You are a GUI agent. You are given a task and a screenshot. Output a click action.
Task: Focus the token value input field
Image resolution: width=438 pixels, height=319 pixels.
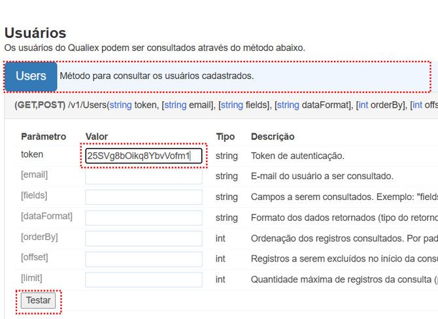[143, 156]
